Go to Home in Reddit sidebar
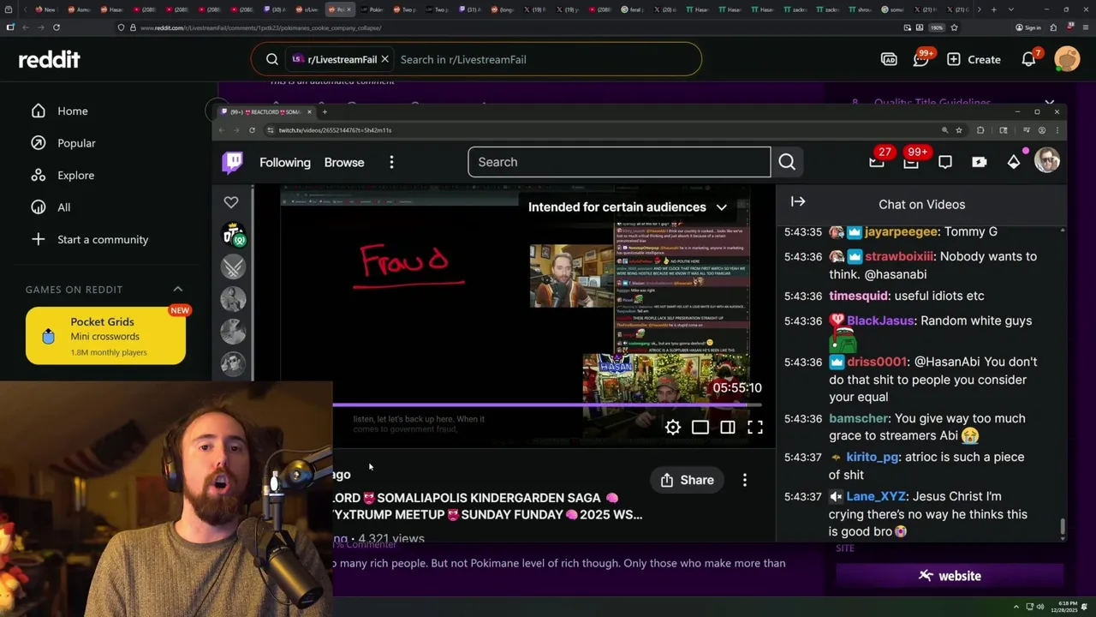 point(73,111)
